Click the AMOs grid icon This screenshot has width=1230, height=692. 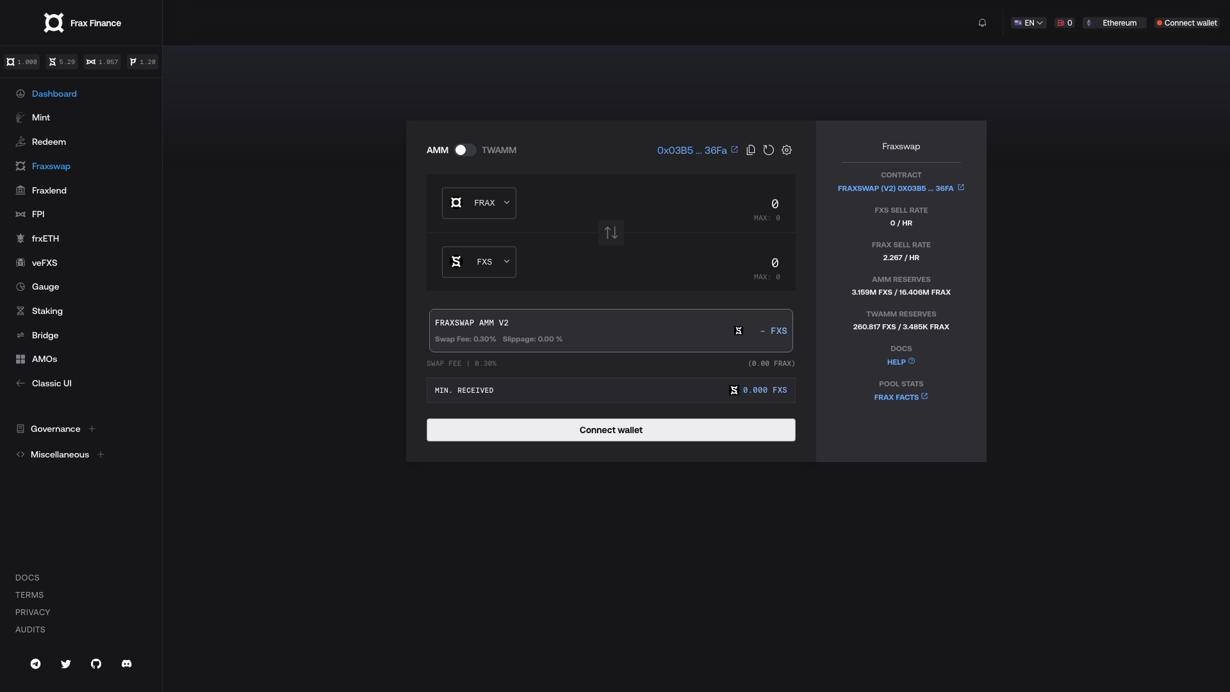20,359
